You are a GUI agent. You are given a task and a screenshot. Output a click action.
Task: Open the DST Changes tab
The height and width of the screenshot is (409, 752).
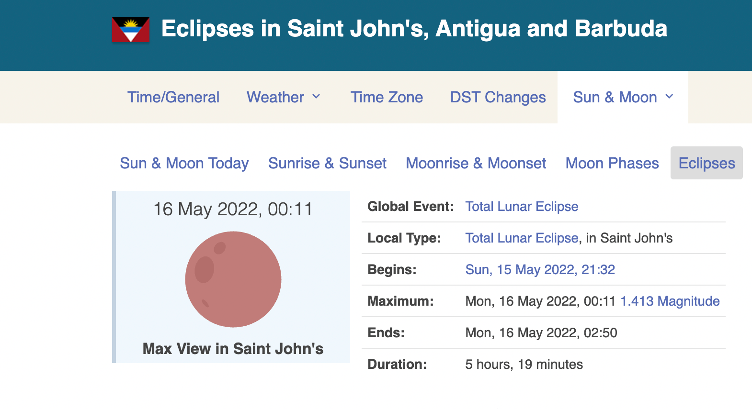coord(498,97)
